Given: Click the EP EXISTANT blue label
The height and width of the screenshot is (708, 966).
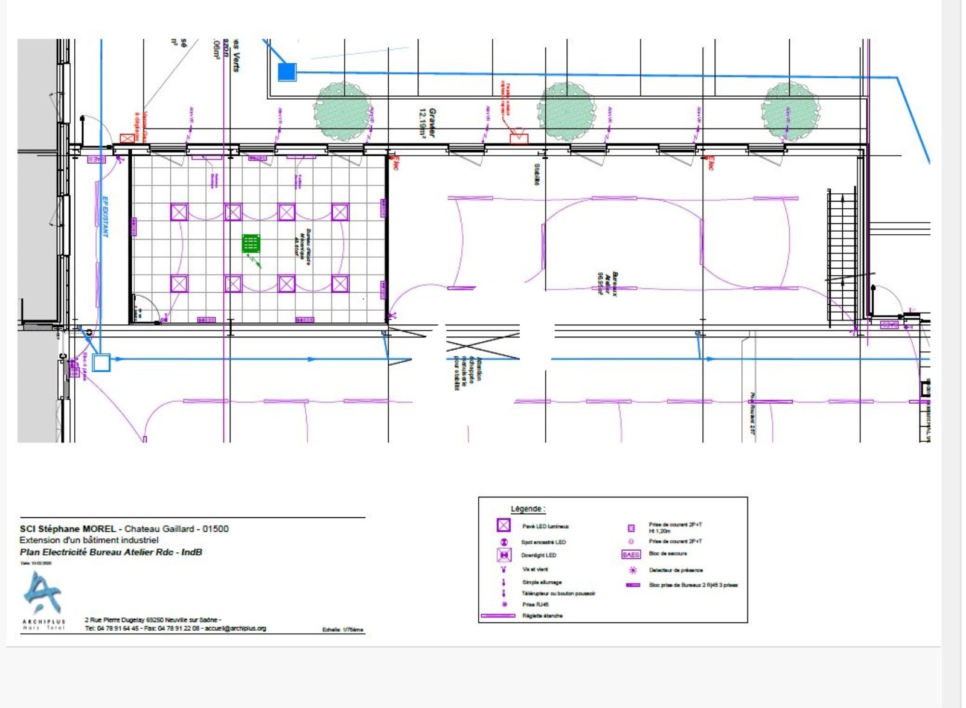Looking at the screenshot, I should tap(104, 216).
